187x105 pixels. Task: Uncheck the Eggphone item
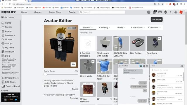(159, 38)
